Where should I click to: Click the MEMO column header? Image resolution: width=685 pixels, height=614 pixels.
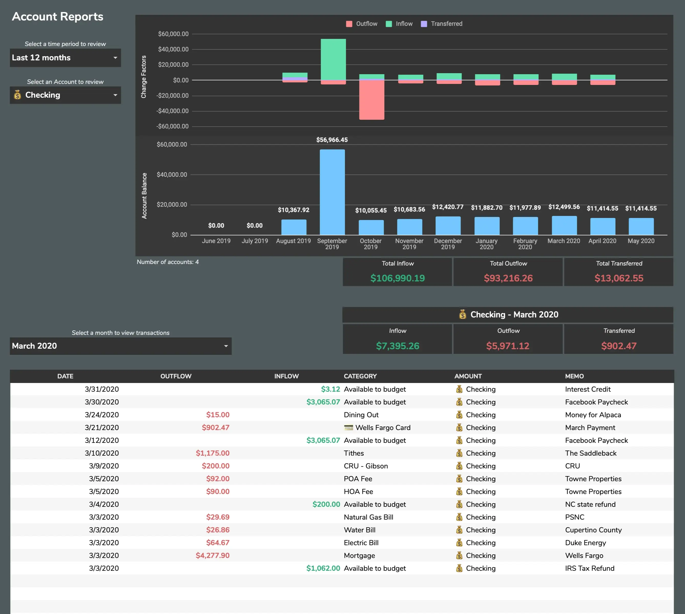click(x=574, y=376)
